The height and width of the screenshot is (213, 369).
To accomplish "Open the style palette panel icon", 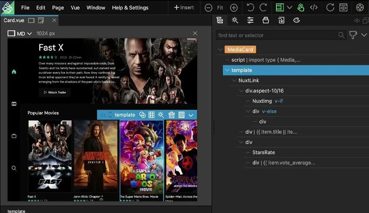I will pyautogui.click(x=297, y=20).
